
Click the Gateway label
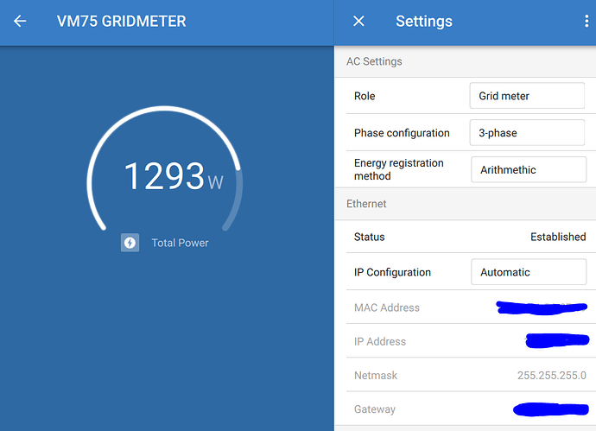coord(375,409)
